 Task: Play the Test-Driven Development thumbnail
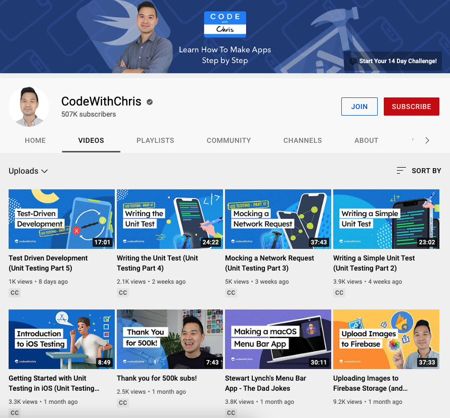pyautogui.click(x=62, y=219)
